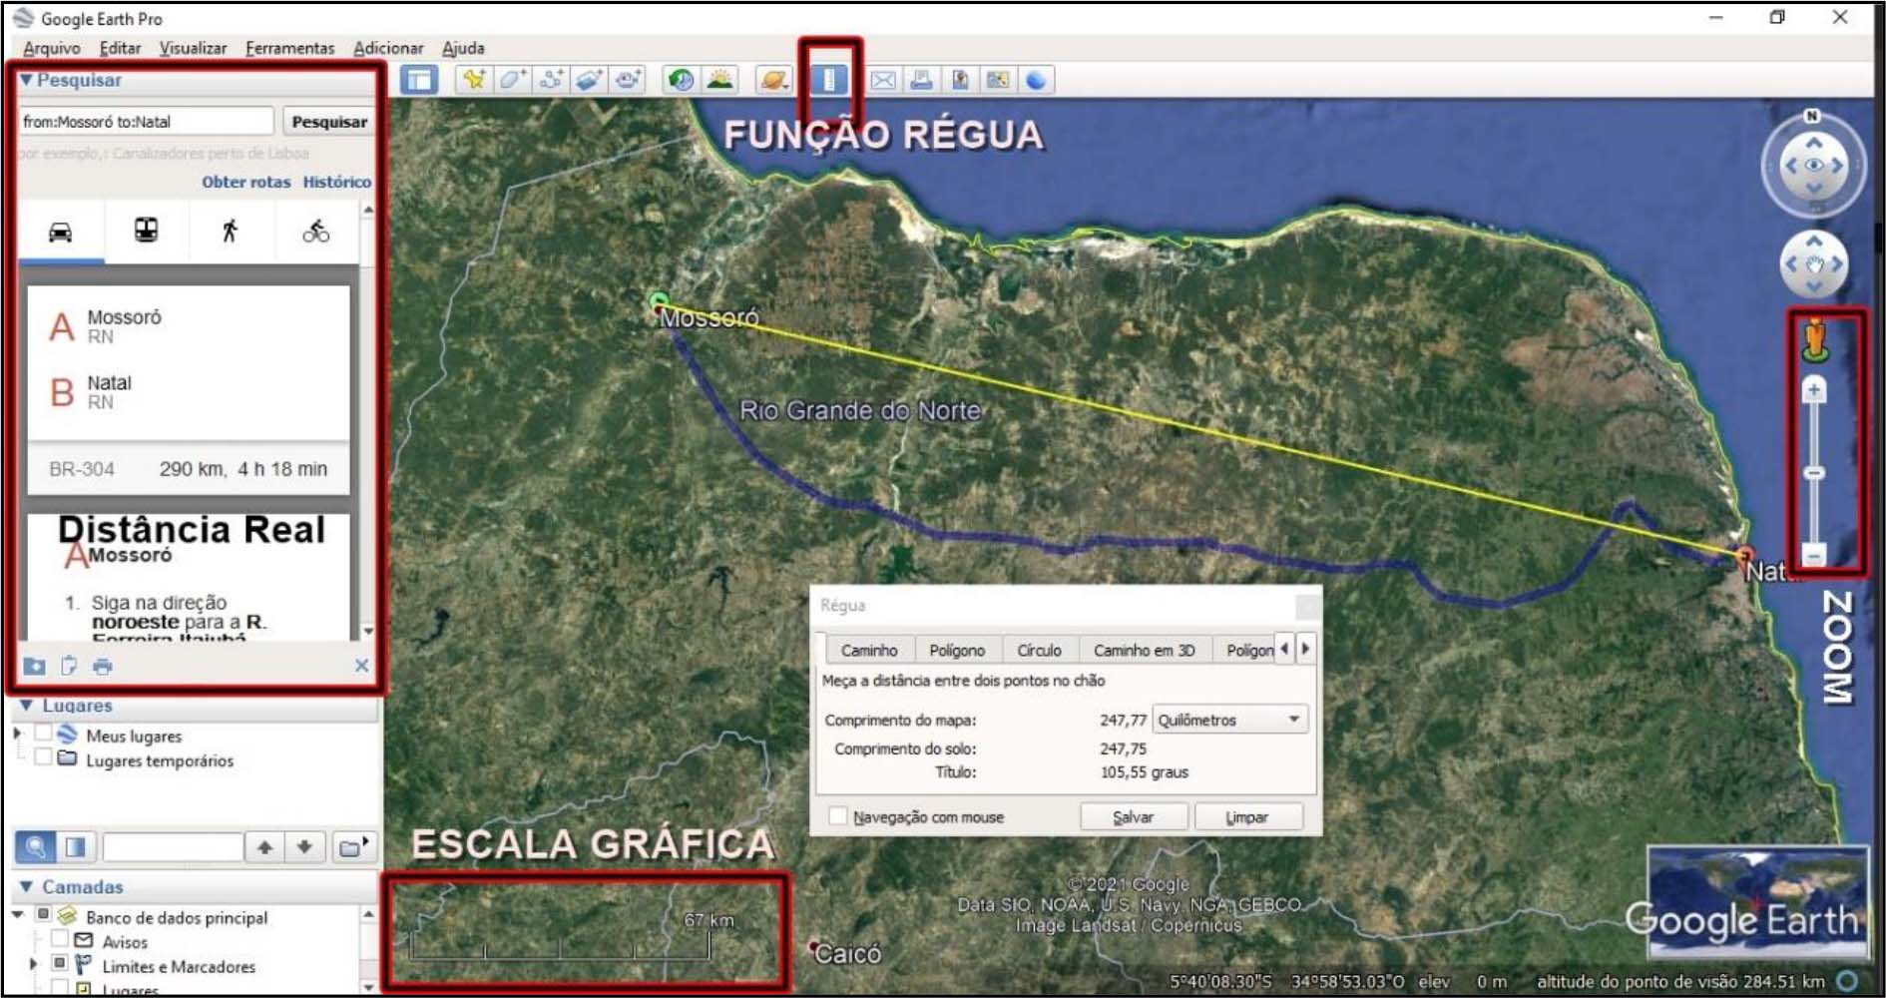This screenshot has width=1886, height=998.
Task: Show sunlight across the landscape icon
Action: (719, 80)
